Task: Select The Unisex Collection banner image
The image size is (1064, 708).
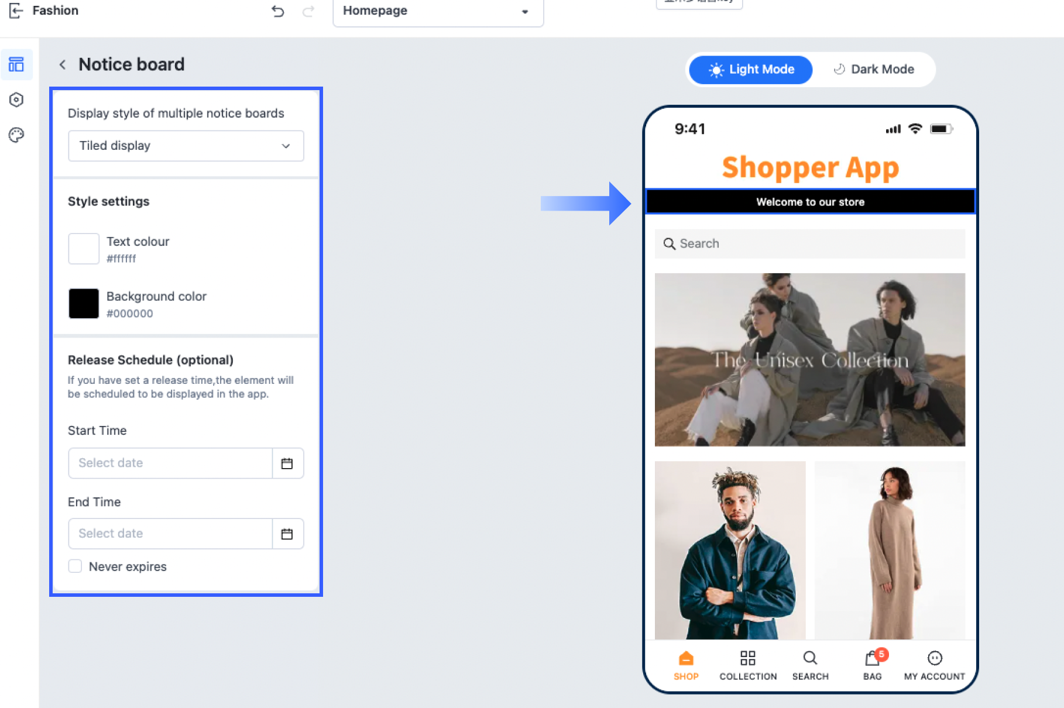Action: pos(810,360)
